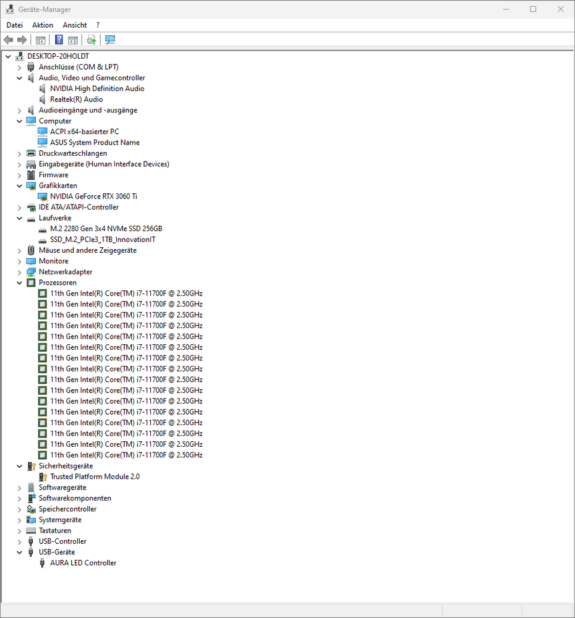Screen dimensions: 575x618
Task: Collapse the Prozessoren category
Action: coord(19,283)
